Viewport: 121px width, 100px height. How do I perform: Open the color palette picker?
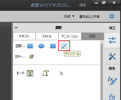31,57
